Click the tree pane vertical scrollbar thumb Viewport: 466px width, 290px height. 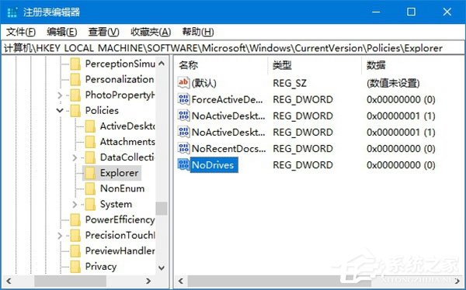pyautogui.click(x=162, y=209)
